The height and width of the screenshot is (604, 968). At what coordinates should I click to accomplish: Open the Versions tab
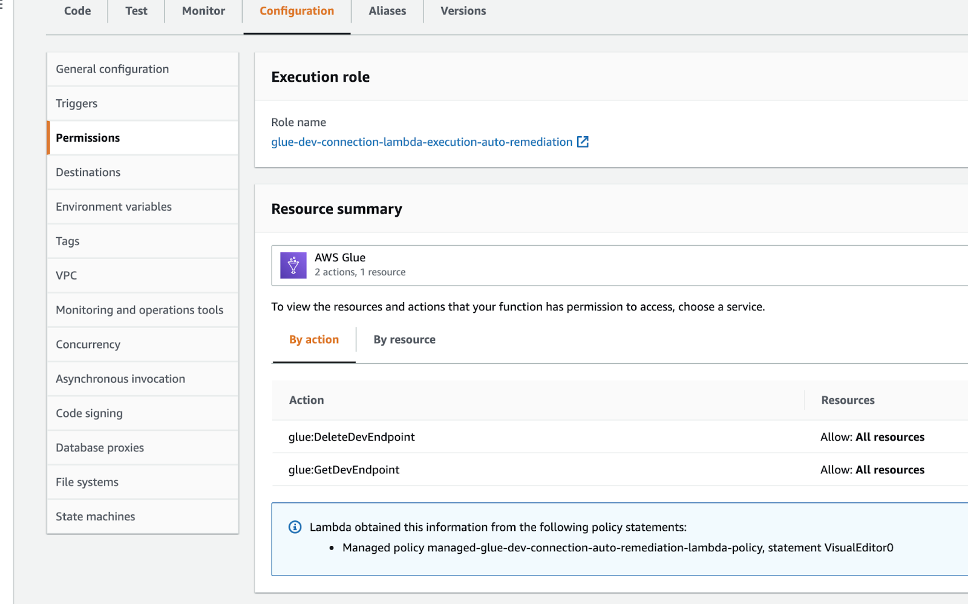(x=463, y=11)
